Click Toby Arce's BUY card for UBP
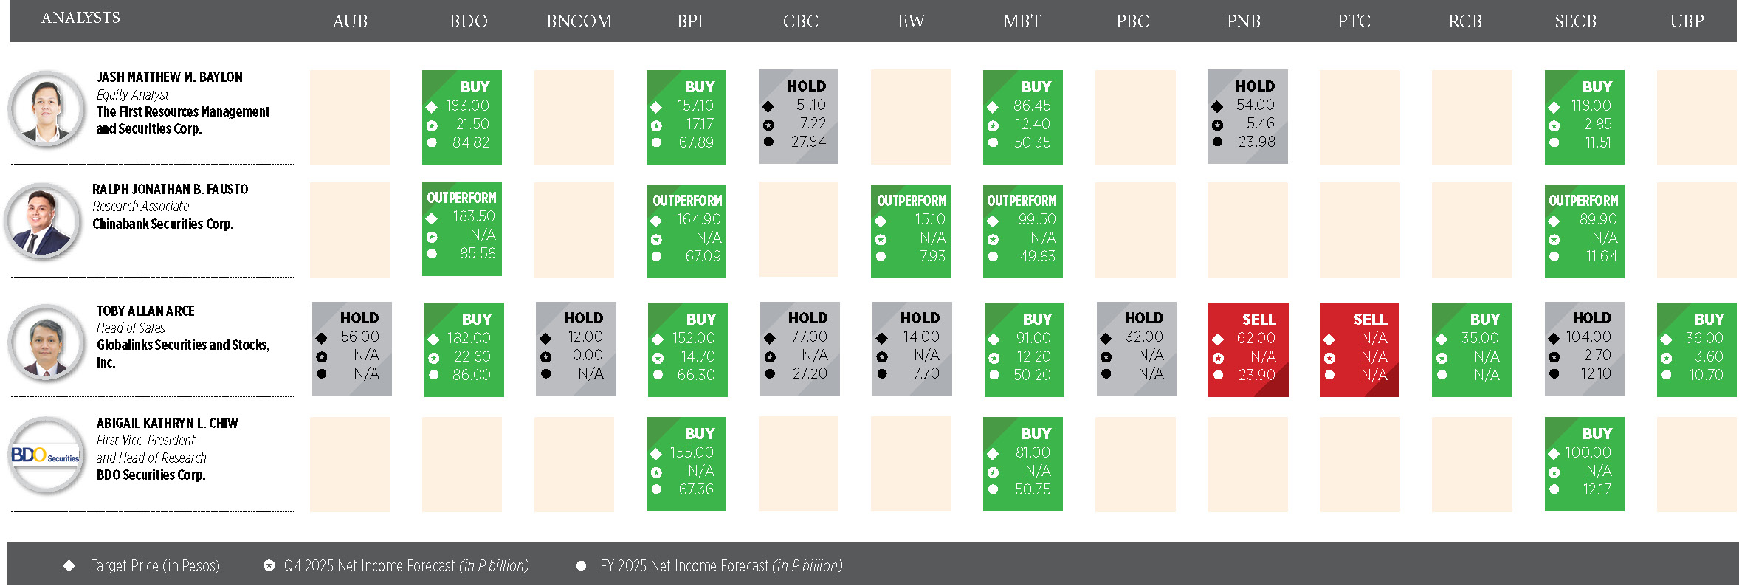 coord(1695,349)
